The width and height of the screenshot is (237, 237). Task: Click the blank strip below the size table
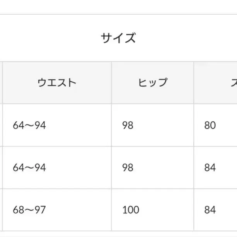tap(118, 234)
